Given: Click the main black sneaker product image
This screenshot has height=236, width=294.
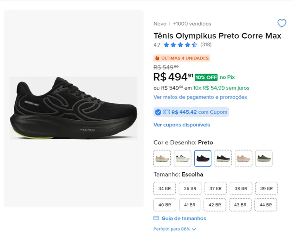Looking at the screenshot, I should 74,108.
